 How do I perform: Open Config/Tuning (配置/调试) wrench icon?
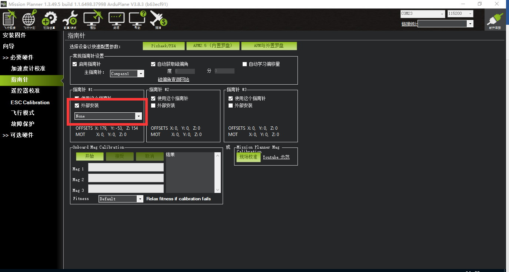pyautogui.click(x=70, y=19)
